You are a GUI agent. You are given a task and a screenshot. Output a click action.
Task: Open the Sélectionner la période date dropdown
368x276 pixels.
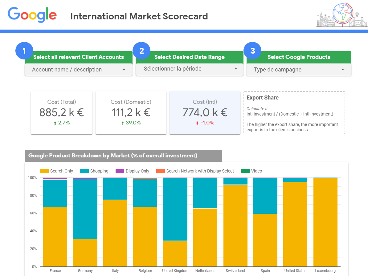pyautogui.click(x=190, y=69)
